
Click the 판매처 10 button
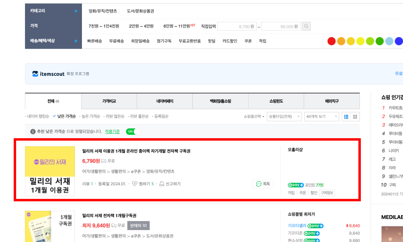(x=138, y=226)
